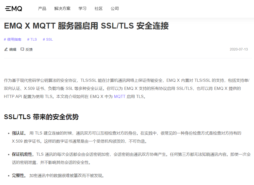Open the MQTT link in intro paragraph
The image size is (254, 185).
[x=120, y=97]
